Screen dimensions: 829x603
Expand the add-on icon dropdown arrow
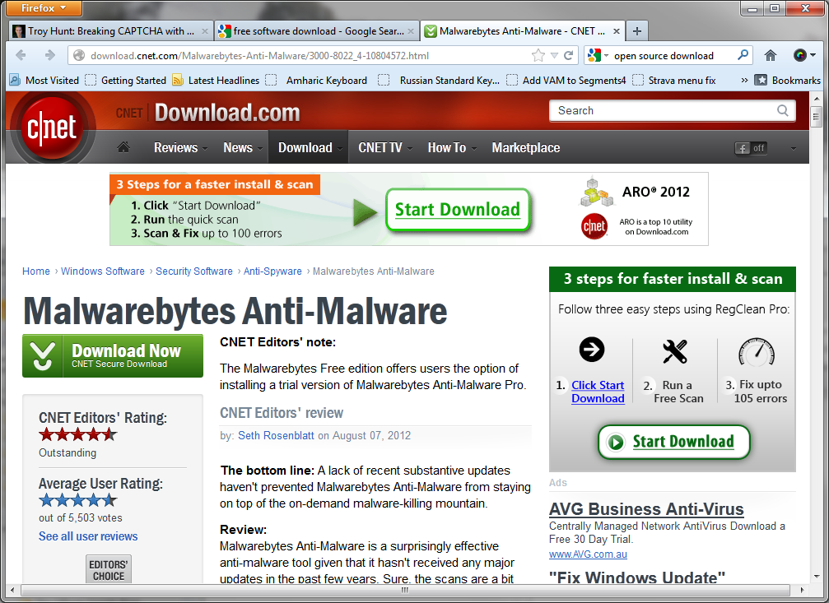813,55
